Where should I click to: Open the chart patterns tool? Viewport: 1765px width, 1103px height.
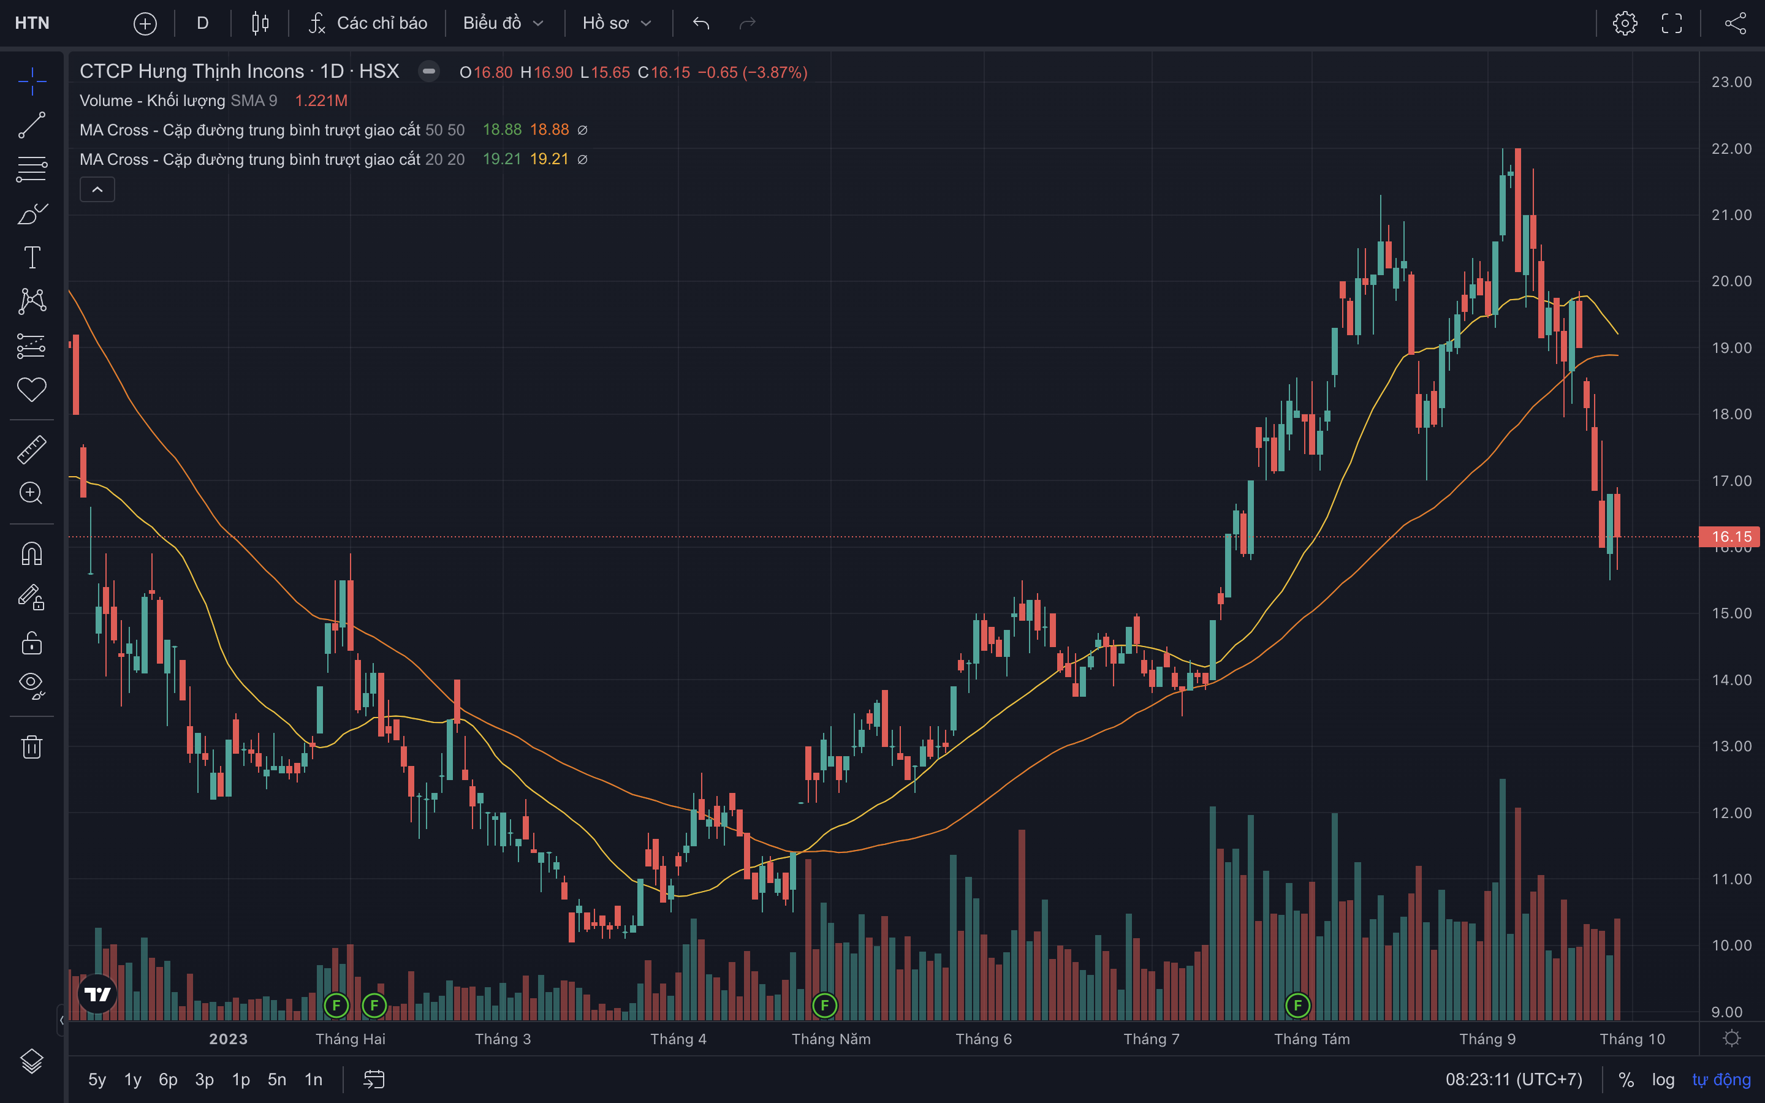tap(32, 301)
